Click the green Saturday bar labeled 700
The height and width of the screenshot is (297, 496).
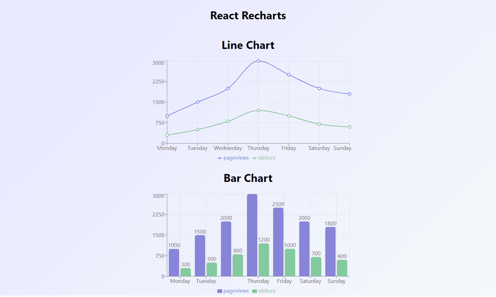[x=316, y=267]
